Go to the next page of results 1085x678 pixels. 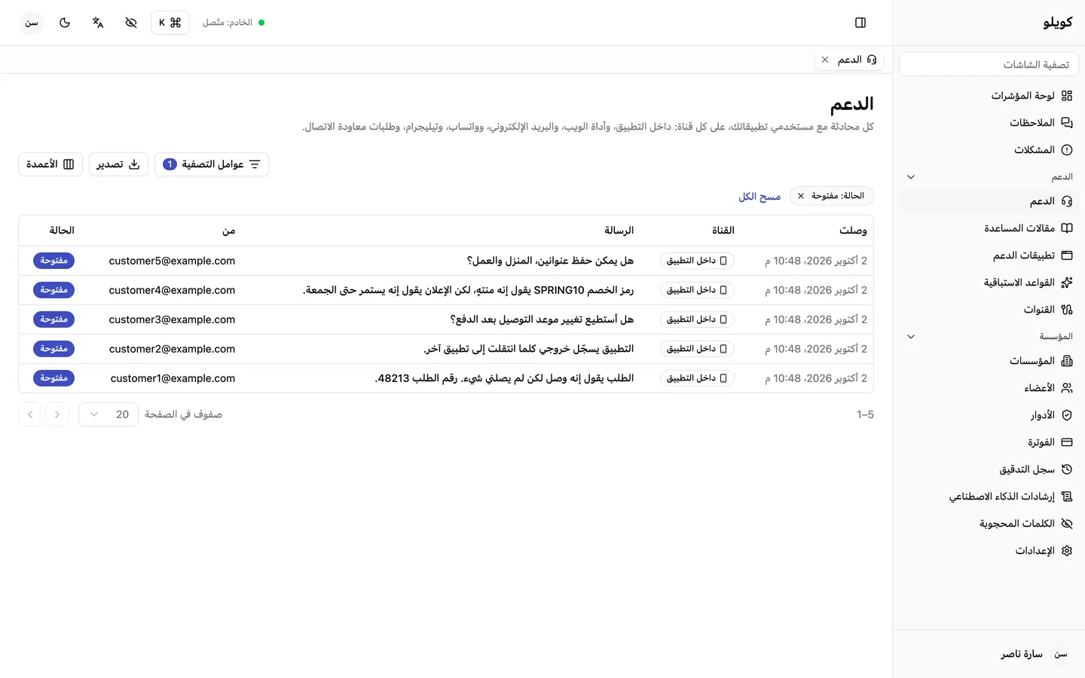[30, 414]
